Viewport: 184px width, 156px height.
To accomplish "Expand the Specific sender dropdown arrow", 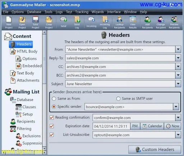I will click(x=176, y=106).
